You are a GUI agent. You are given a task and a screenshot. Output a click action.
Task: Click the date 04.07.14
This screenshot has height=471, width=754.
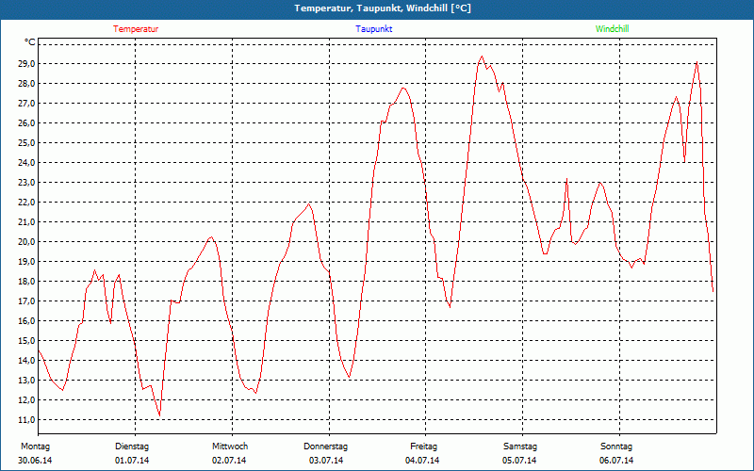click(422, 461)
